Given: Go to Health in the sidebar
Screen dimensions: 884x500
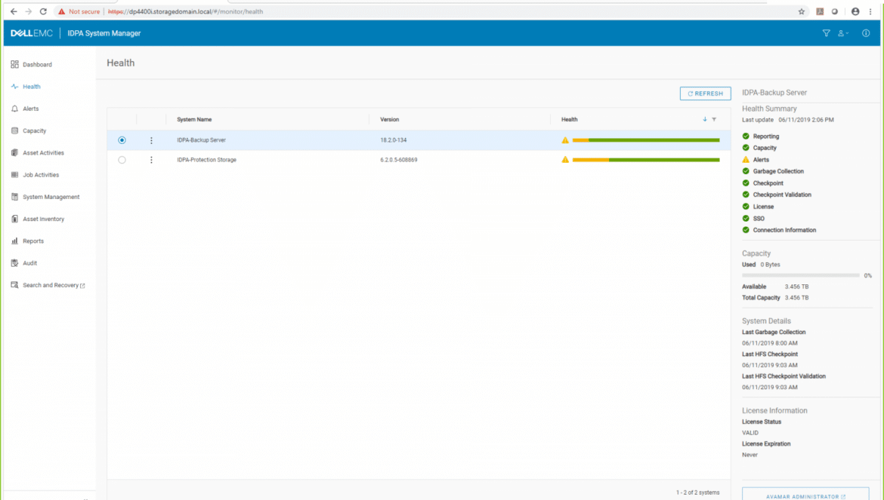Looking at the screenshot, I should (x=32, y=87).
